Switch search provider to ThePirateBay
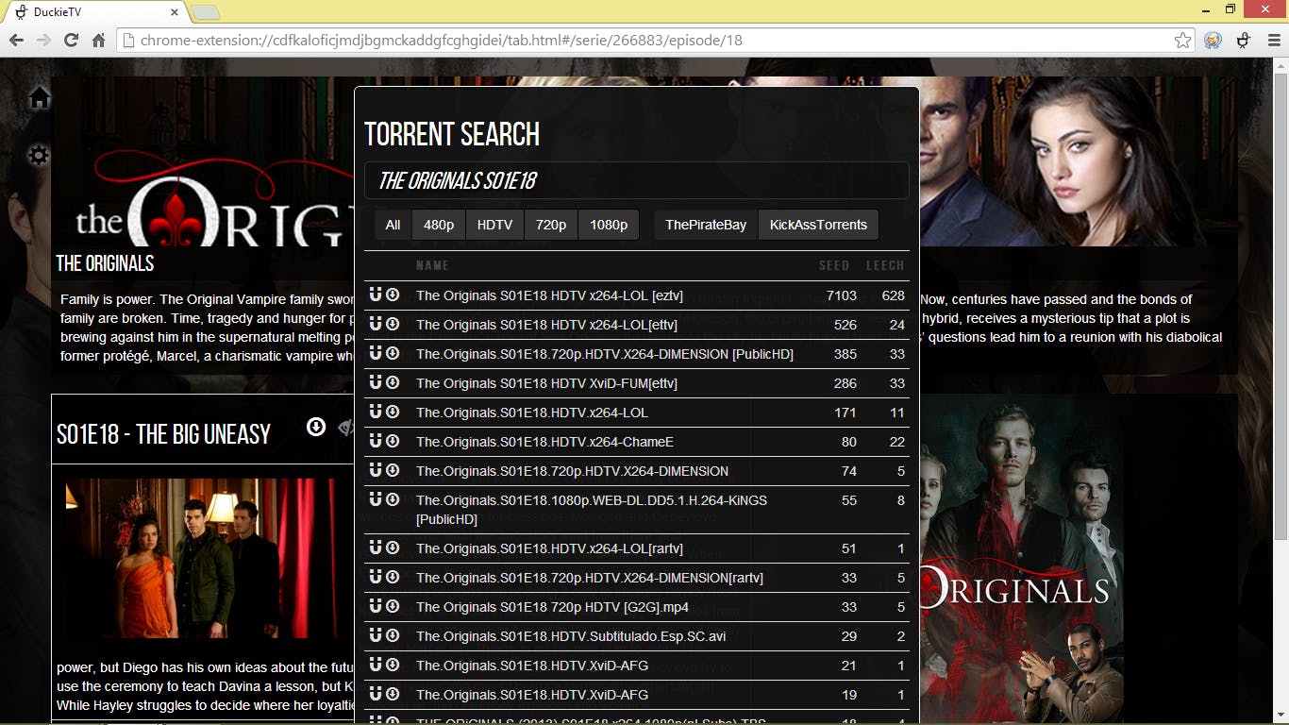Image resolution: width=1289 pixels, height=725 pixels. click(706, 225)
